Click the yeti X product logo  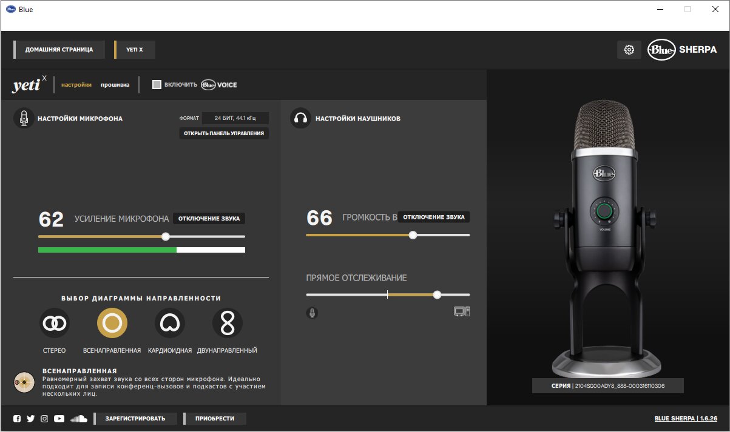[29, 85]
